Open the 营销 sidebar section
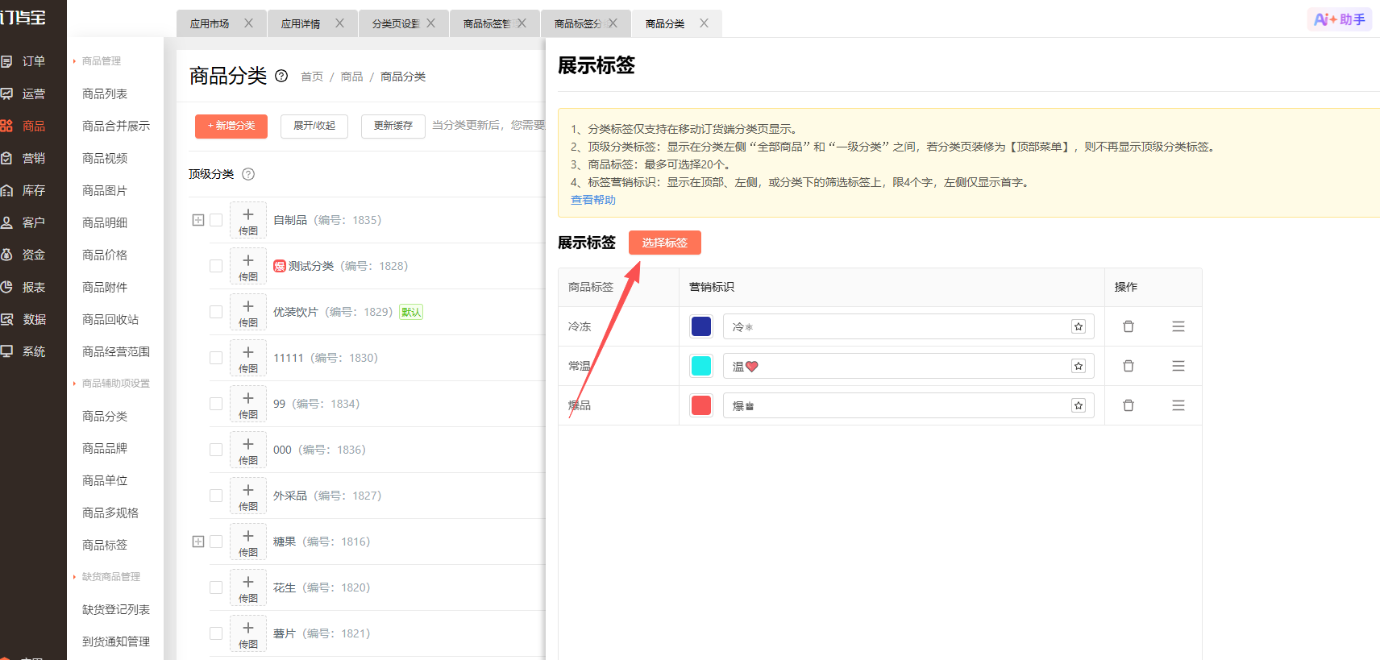Screen dimensions: 1380x660 [x=24, y=158]
